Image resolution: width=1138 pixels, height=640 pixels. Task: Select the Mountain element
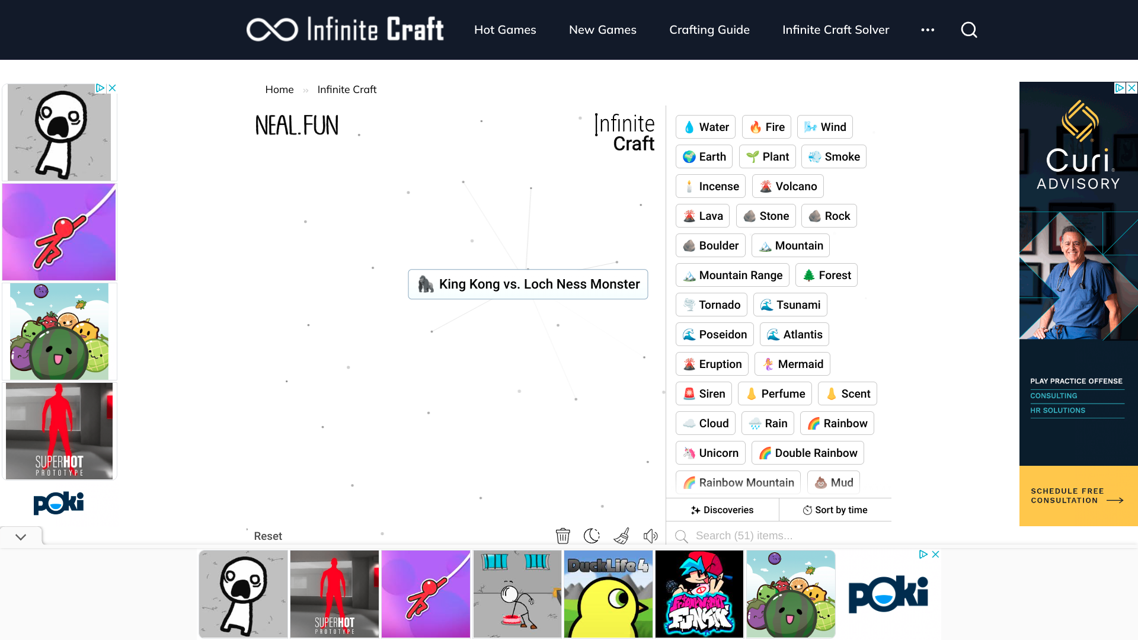click(x=791, y=245)
